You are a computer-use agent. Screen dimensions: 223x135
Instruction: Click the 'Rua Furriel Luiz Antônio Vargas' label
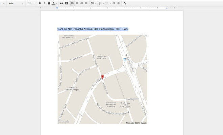74,43
